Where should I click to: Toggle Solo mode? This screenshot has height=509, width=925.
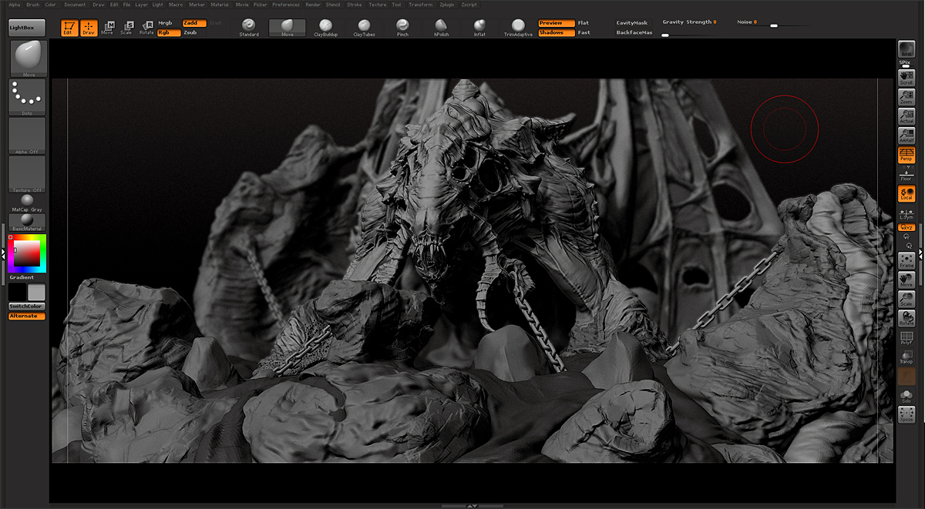click(x=906, y=395)
